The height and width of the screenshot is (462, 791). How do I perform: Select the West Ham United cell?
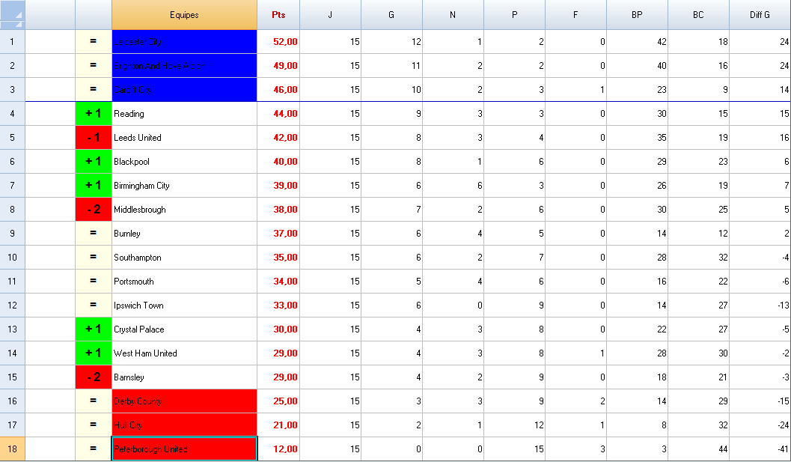[184, 353]
